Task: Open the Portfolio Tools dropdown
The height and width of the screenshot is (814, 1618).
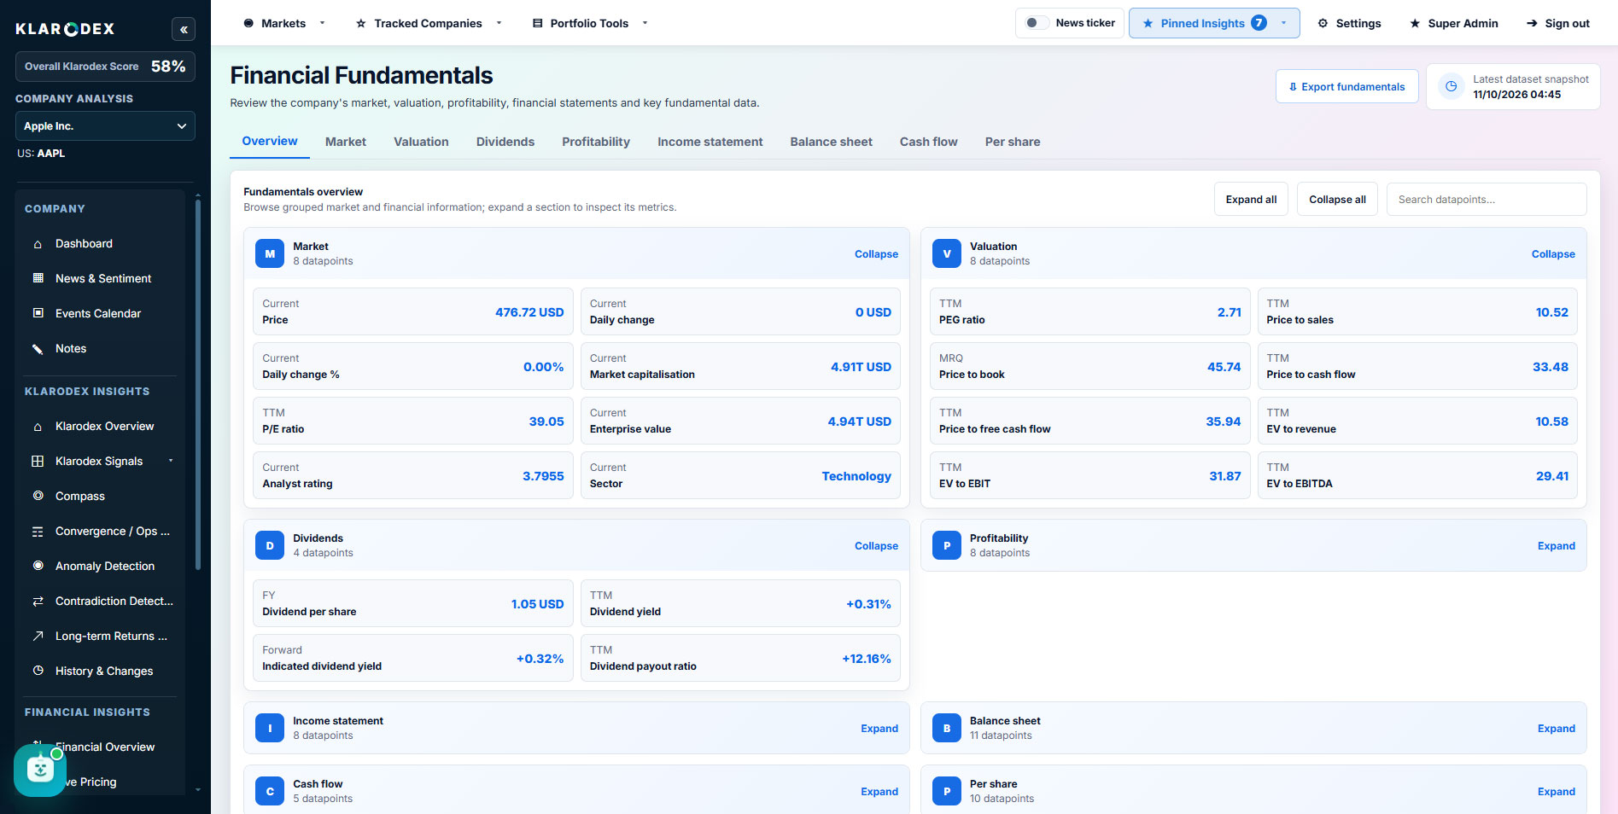Action: [x=590, y=23]
